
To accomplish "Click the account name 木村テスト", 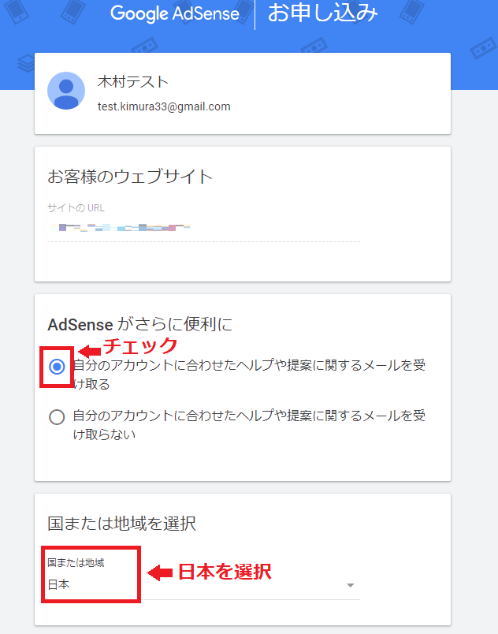I will click(x=133, y=82).
